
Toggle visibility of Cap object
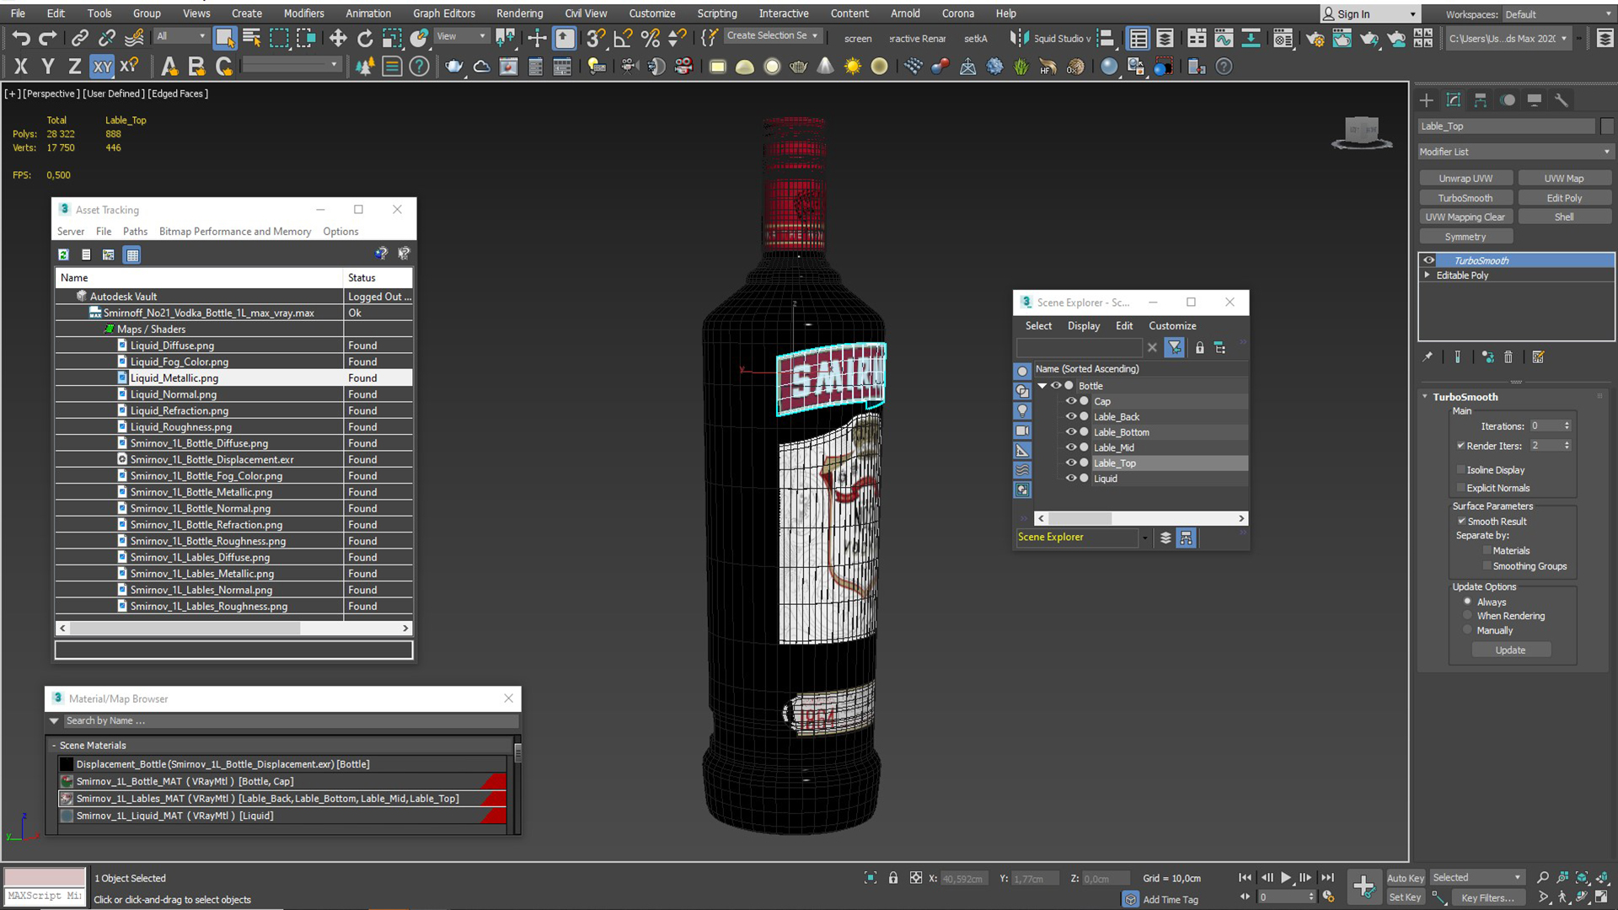click(x=1071, y=401)
